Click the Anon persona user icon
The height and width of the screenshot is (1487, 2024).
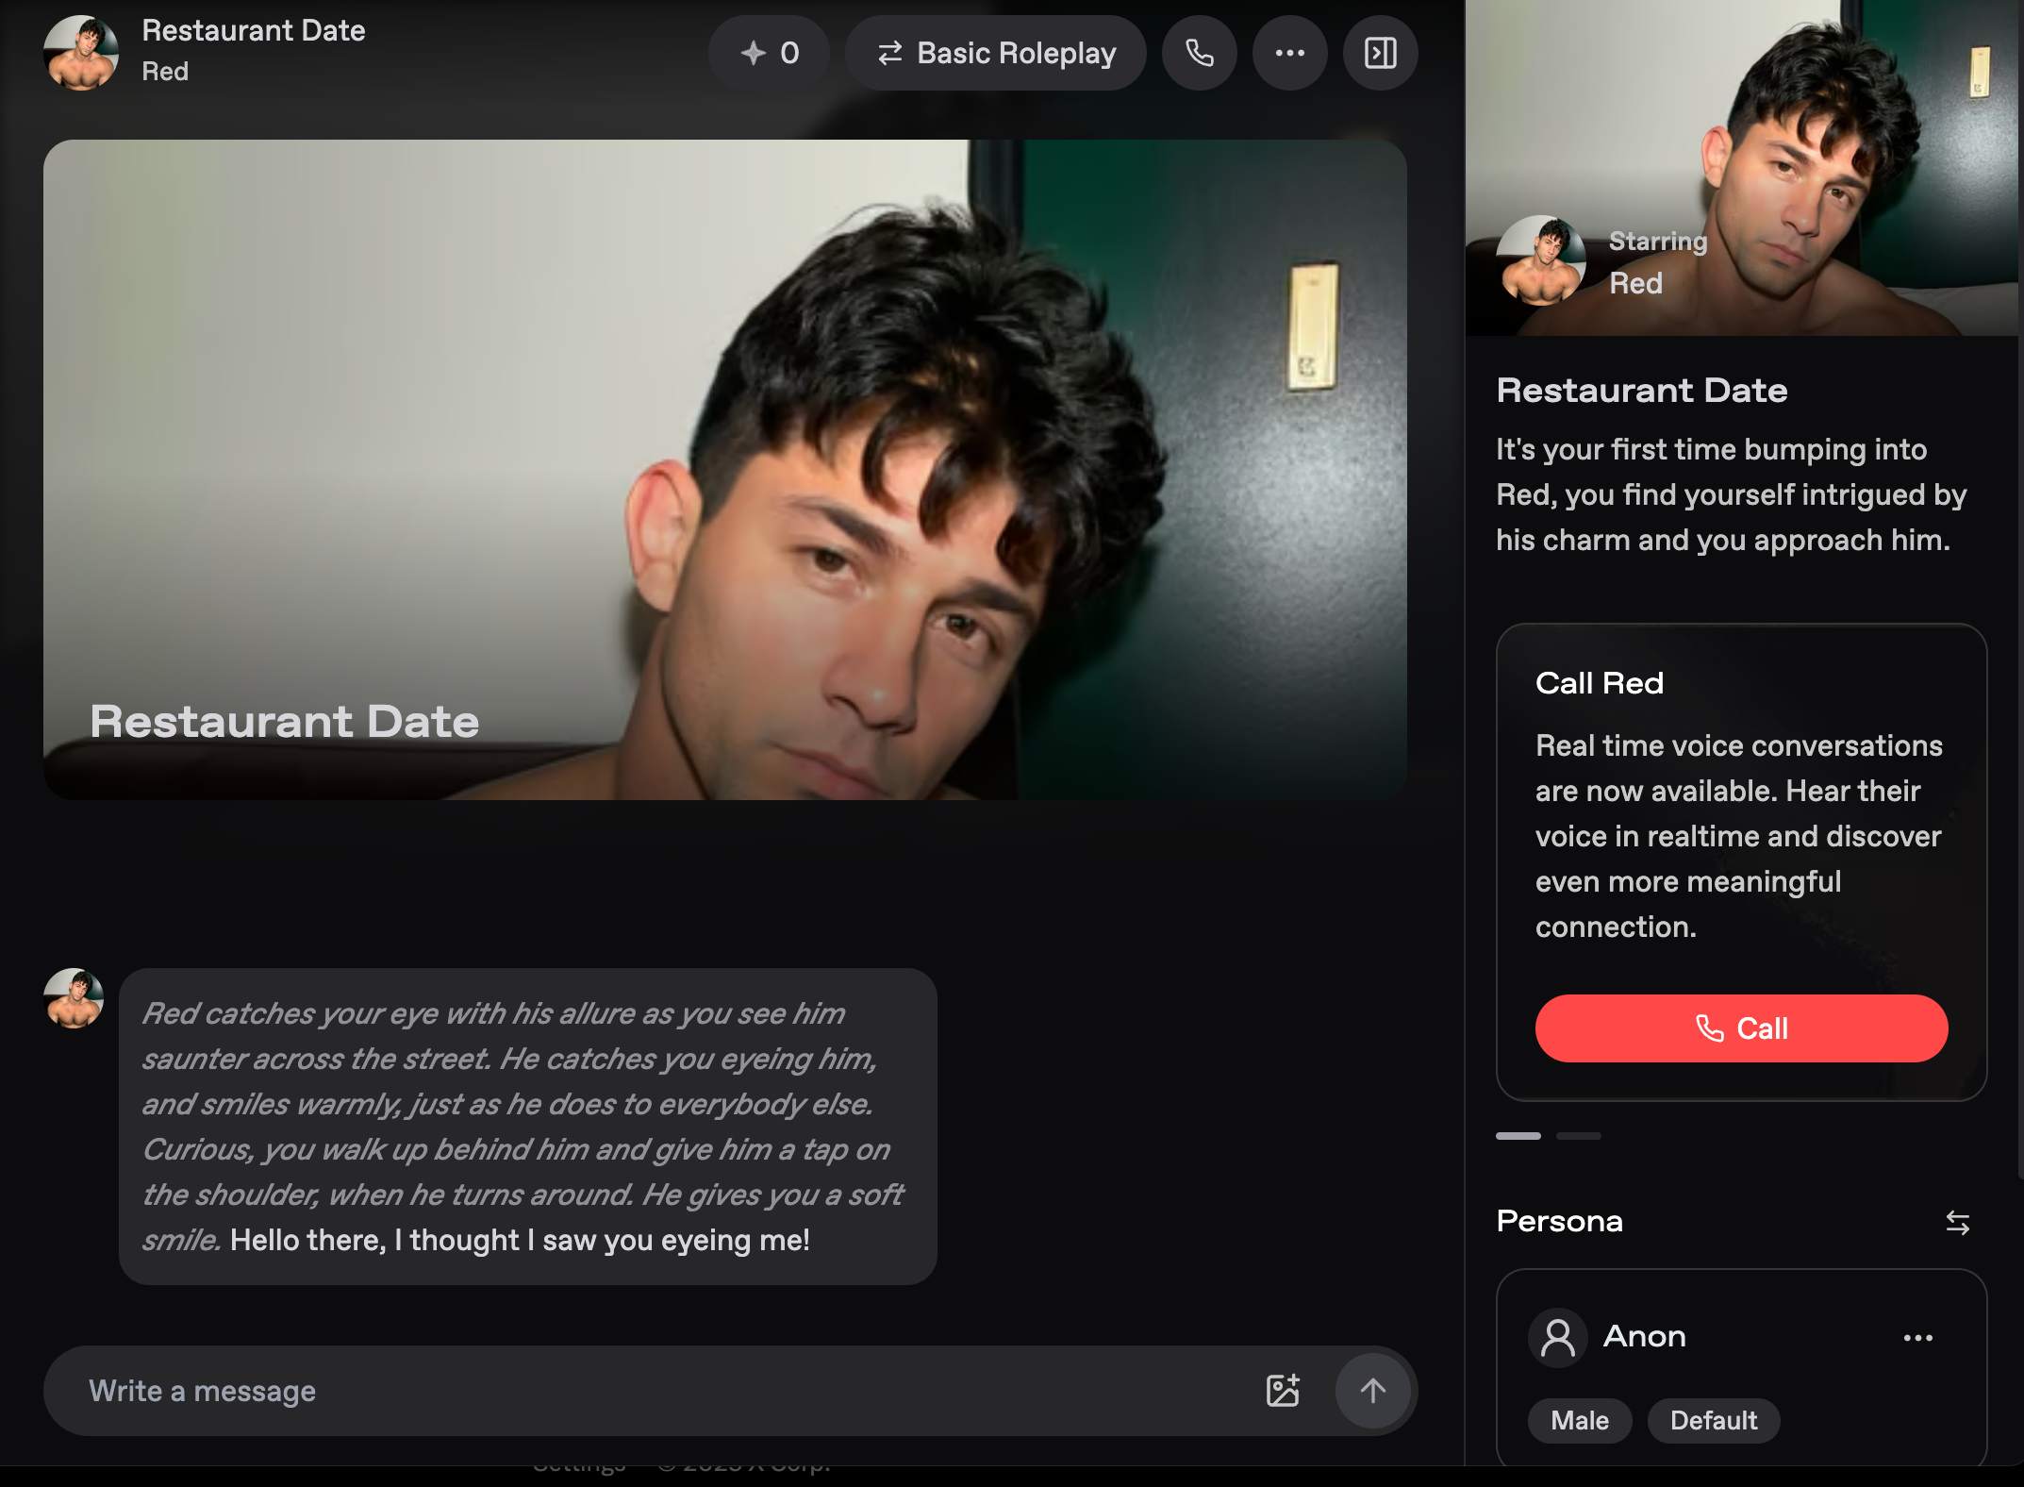click(x=1557, y=1337)
